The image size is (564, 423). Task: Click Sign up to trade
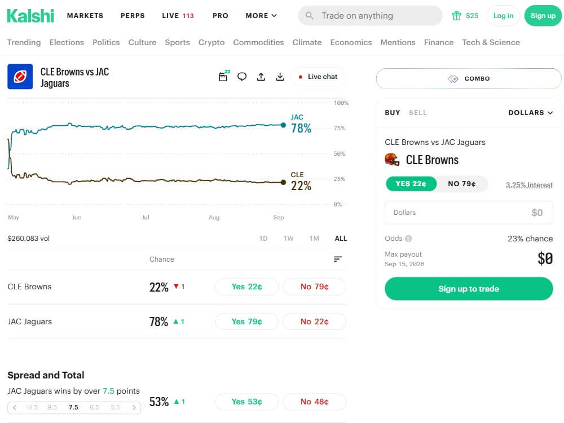pyautogui.click(x=469, y=289)
